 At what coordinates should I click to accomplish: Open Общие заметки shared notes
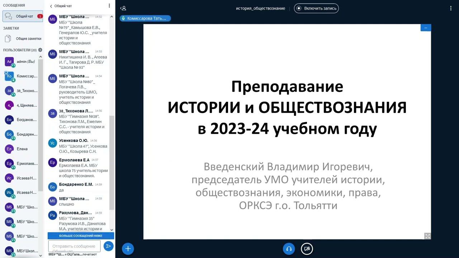coord(23,39)
